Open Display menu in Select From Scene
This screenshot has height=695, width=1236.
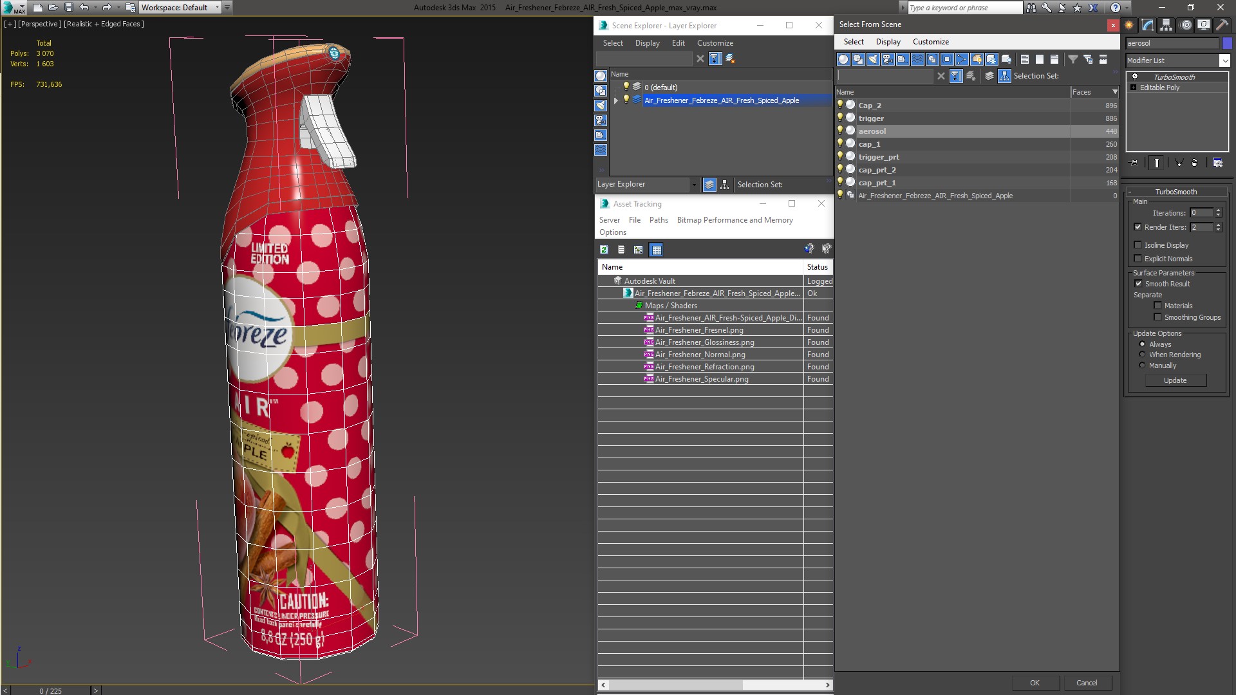[888, 42]
